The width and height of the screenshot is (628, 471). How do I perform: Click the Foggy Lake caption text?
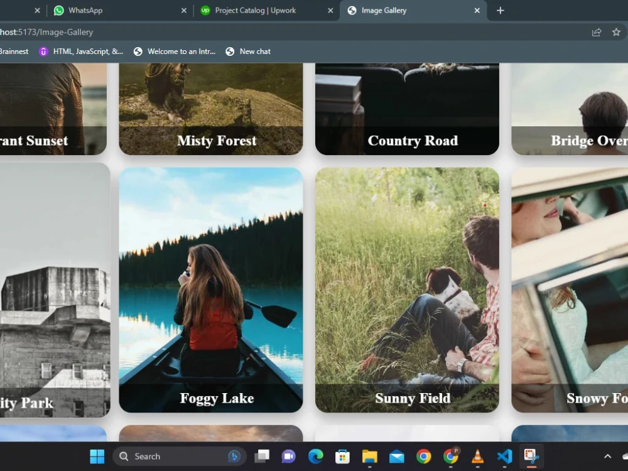coord(217,398)
